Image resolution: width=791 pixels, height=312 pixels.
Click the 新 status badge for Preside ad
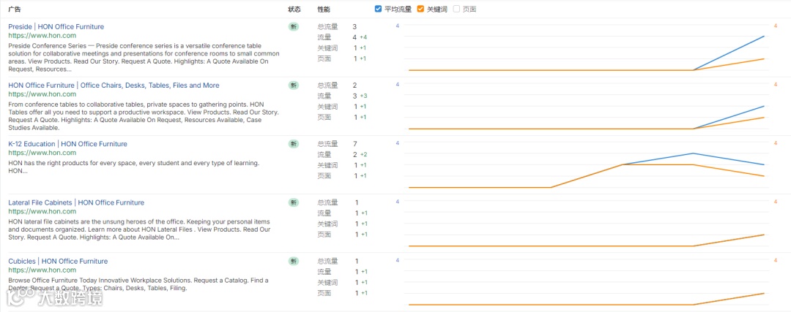[x=294, y=27]
